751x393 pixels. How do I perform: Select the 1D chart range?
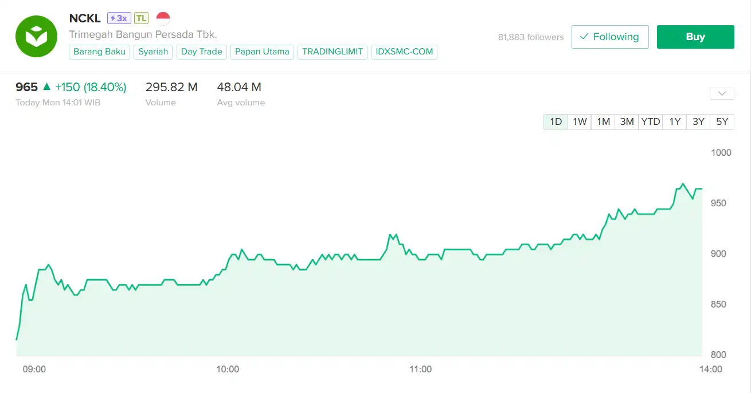(x=556, y=121)
